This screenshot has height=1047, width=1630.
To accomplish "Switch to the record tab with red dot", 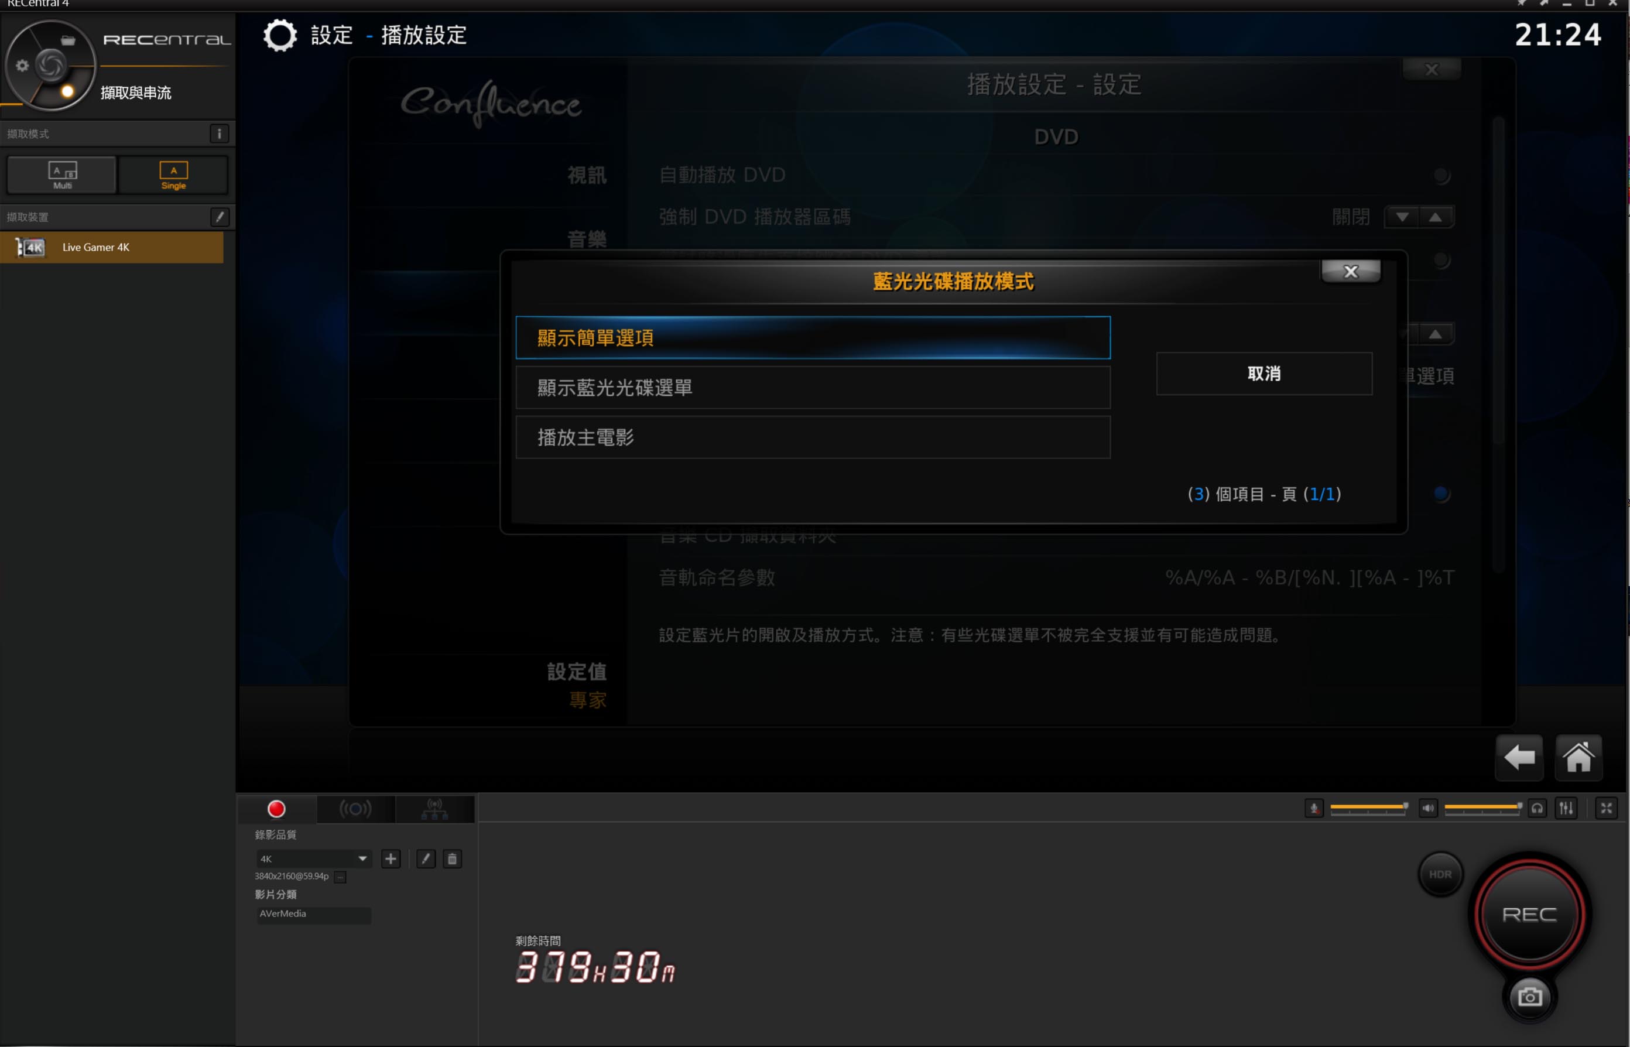I will coord(276,809).
